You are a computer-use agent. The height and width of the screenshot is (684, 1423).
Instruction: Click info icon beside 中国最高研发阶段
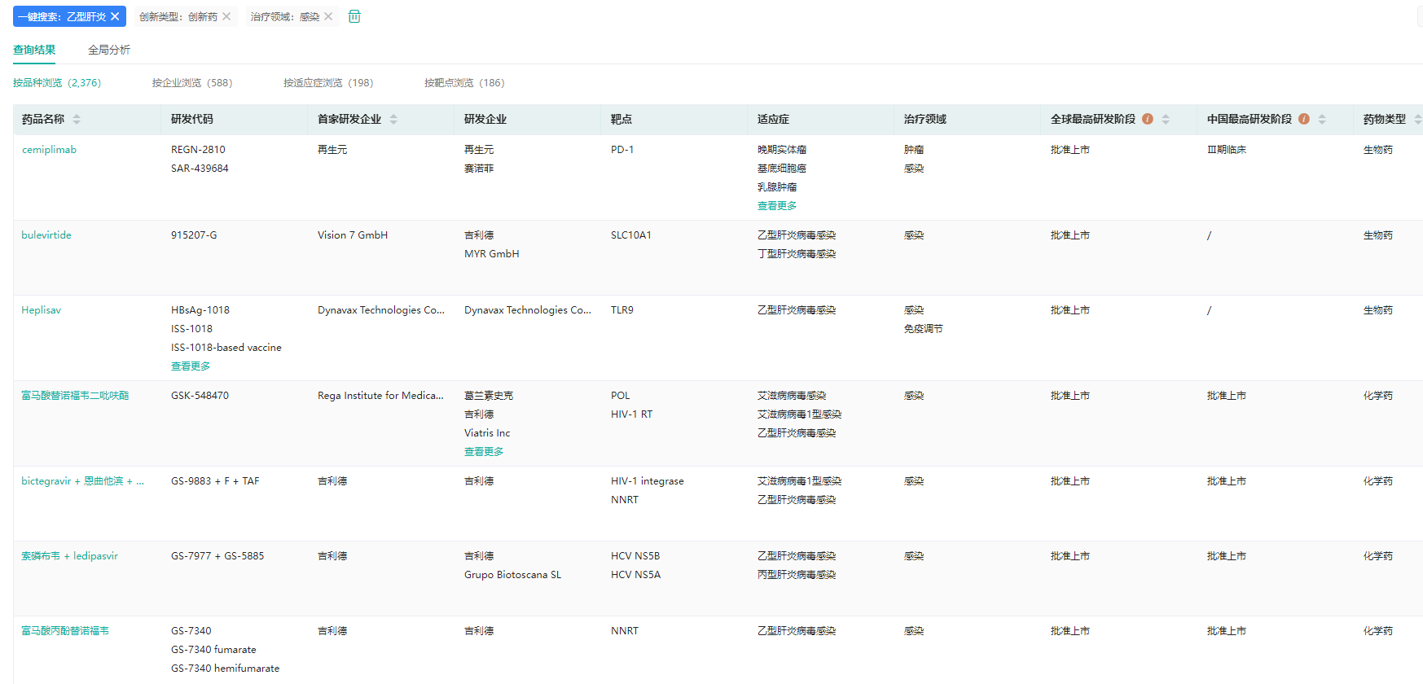point(1304,119)
